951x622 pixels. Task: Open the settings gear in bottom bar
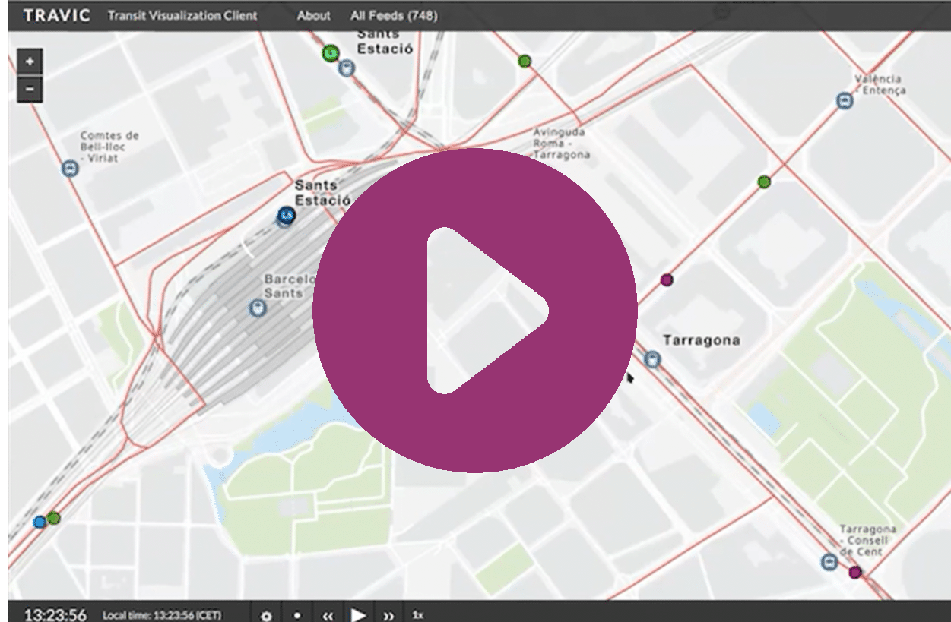tap(266, 616)
